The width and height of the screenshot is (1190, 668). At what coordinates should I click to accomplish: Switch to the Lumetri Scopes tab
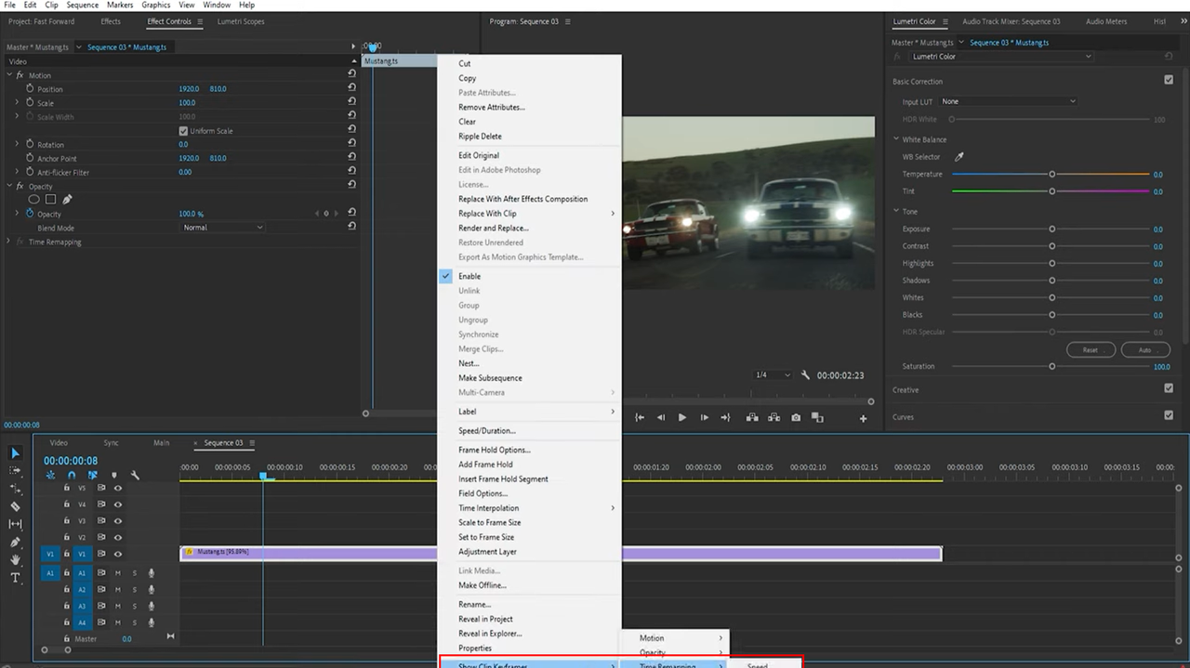tap(241, 21)
